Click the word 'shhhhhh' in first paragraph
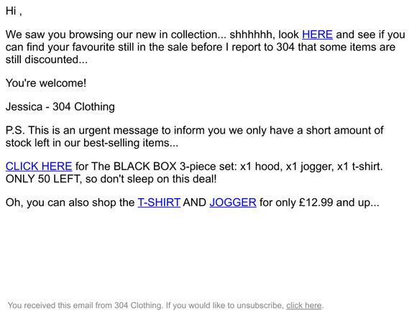This screenshot has width=417, height=313. (250, 34)
